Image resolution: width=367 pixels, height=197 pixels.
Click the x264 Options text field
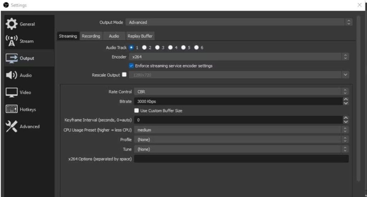pyautogui.click(x=241, y=159)
